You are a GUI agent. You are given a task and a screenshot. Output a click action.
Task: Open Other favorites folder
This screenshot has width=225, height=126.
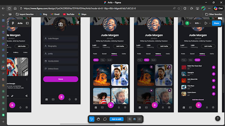(213, 14)
